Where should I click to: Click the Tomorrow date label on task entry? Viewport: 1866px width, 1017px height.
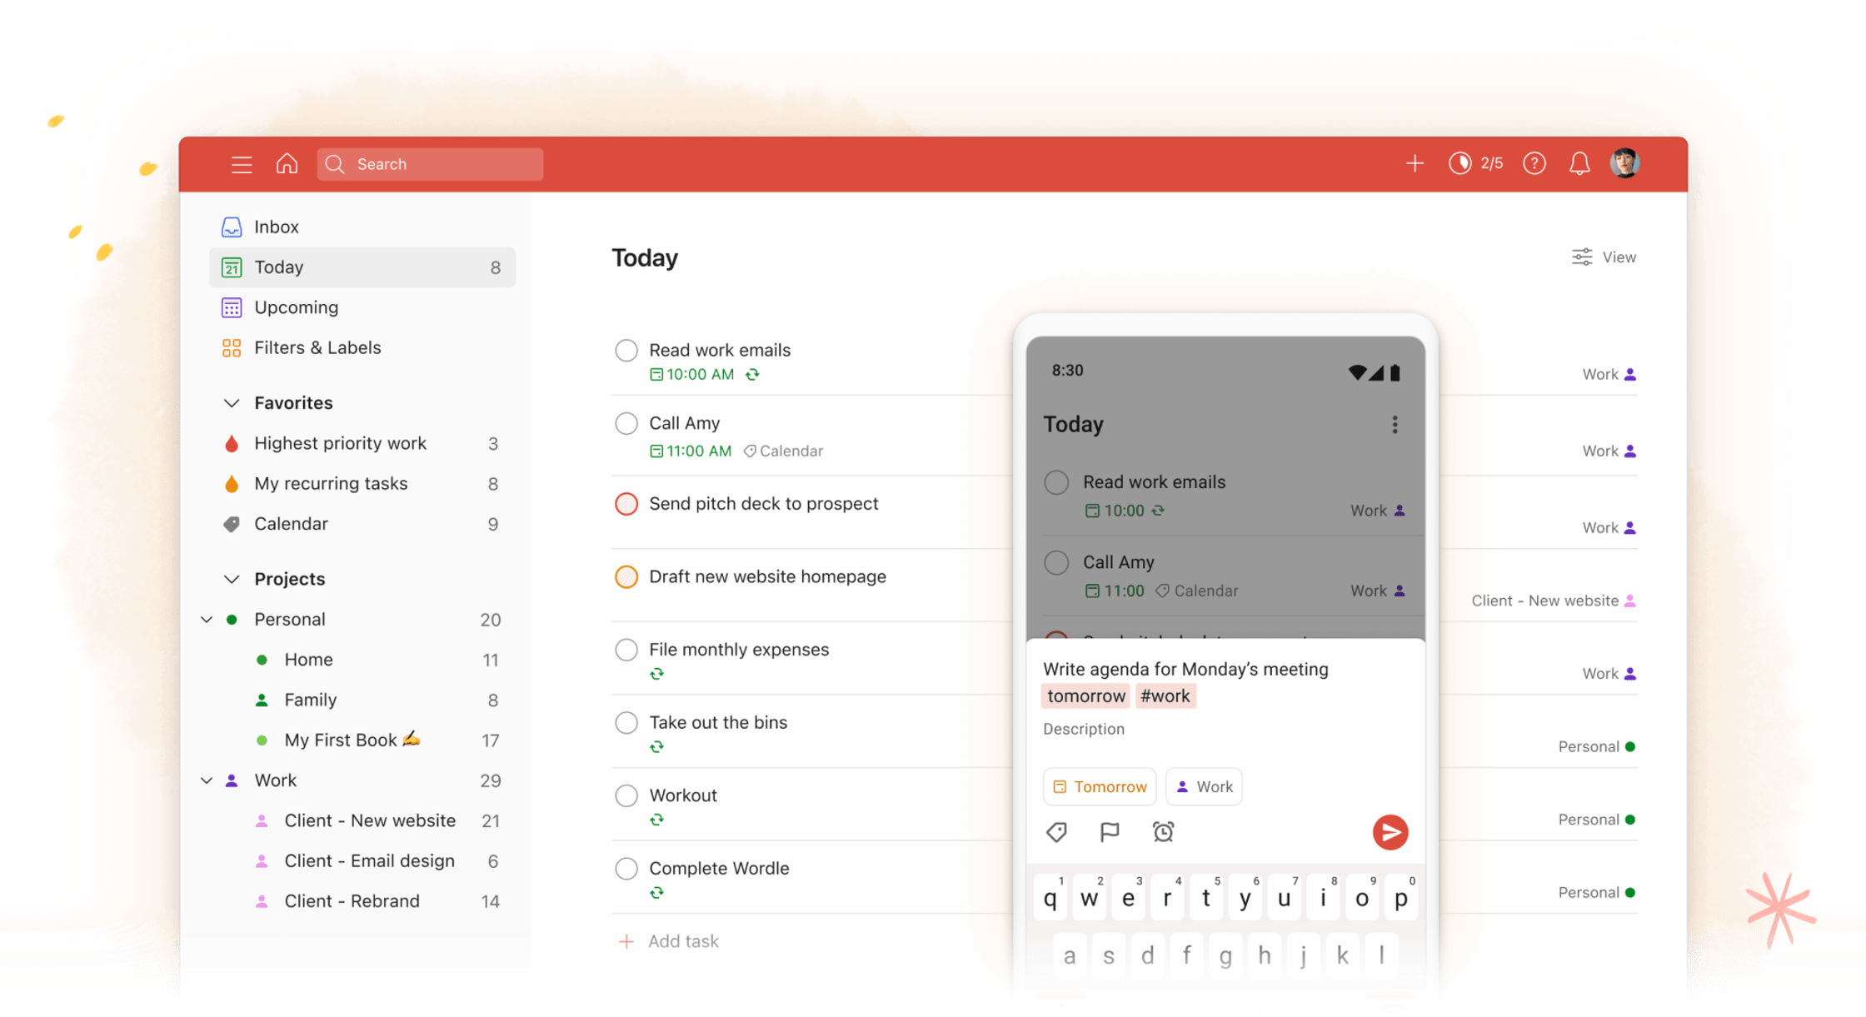[x=1098, y=785]
